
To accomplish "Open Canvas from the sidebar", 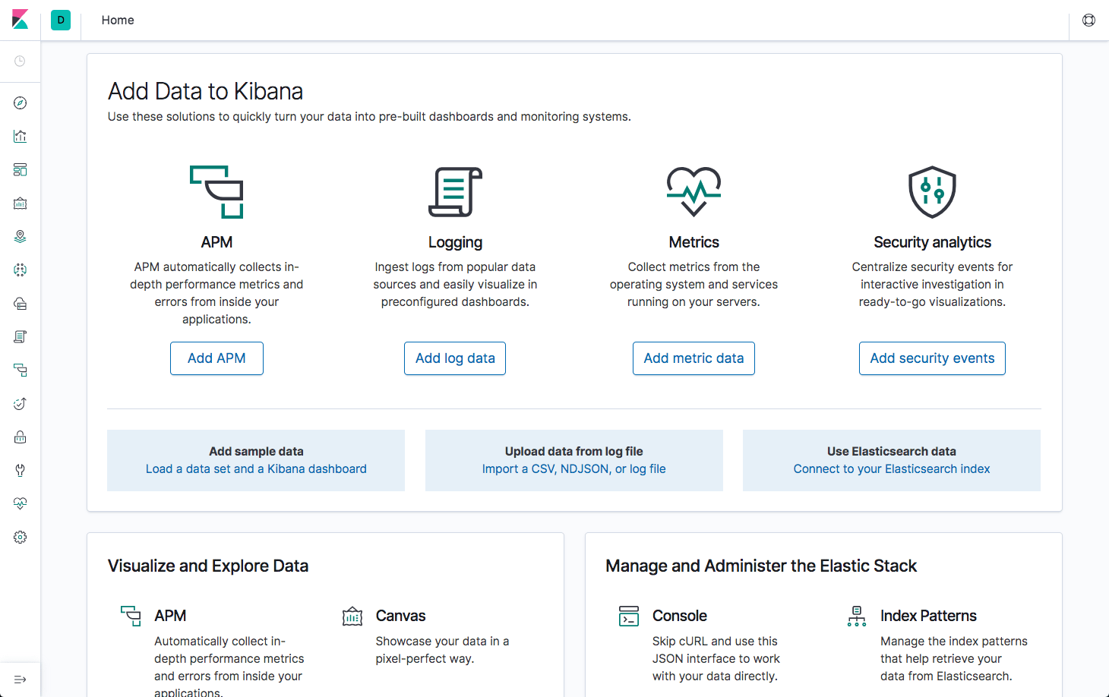I will pyautogui.click(x=20, y=203).
